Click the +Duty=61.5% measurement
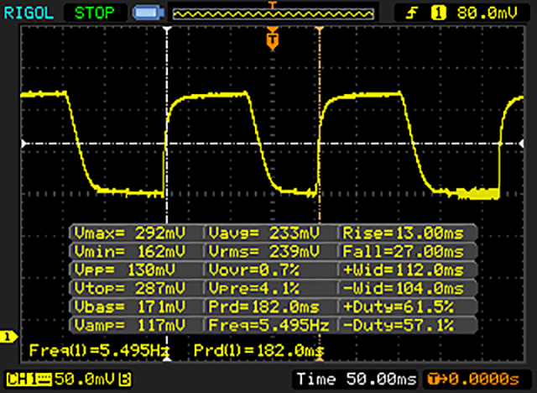The height and width of the screenshot is (393, 537). click(x=399, y=307)
